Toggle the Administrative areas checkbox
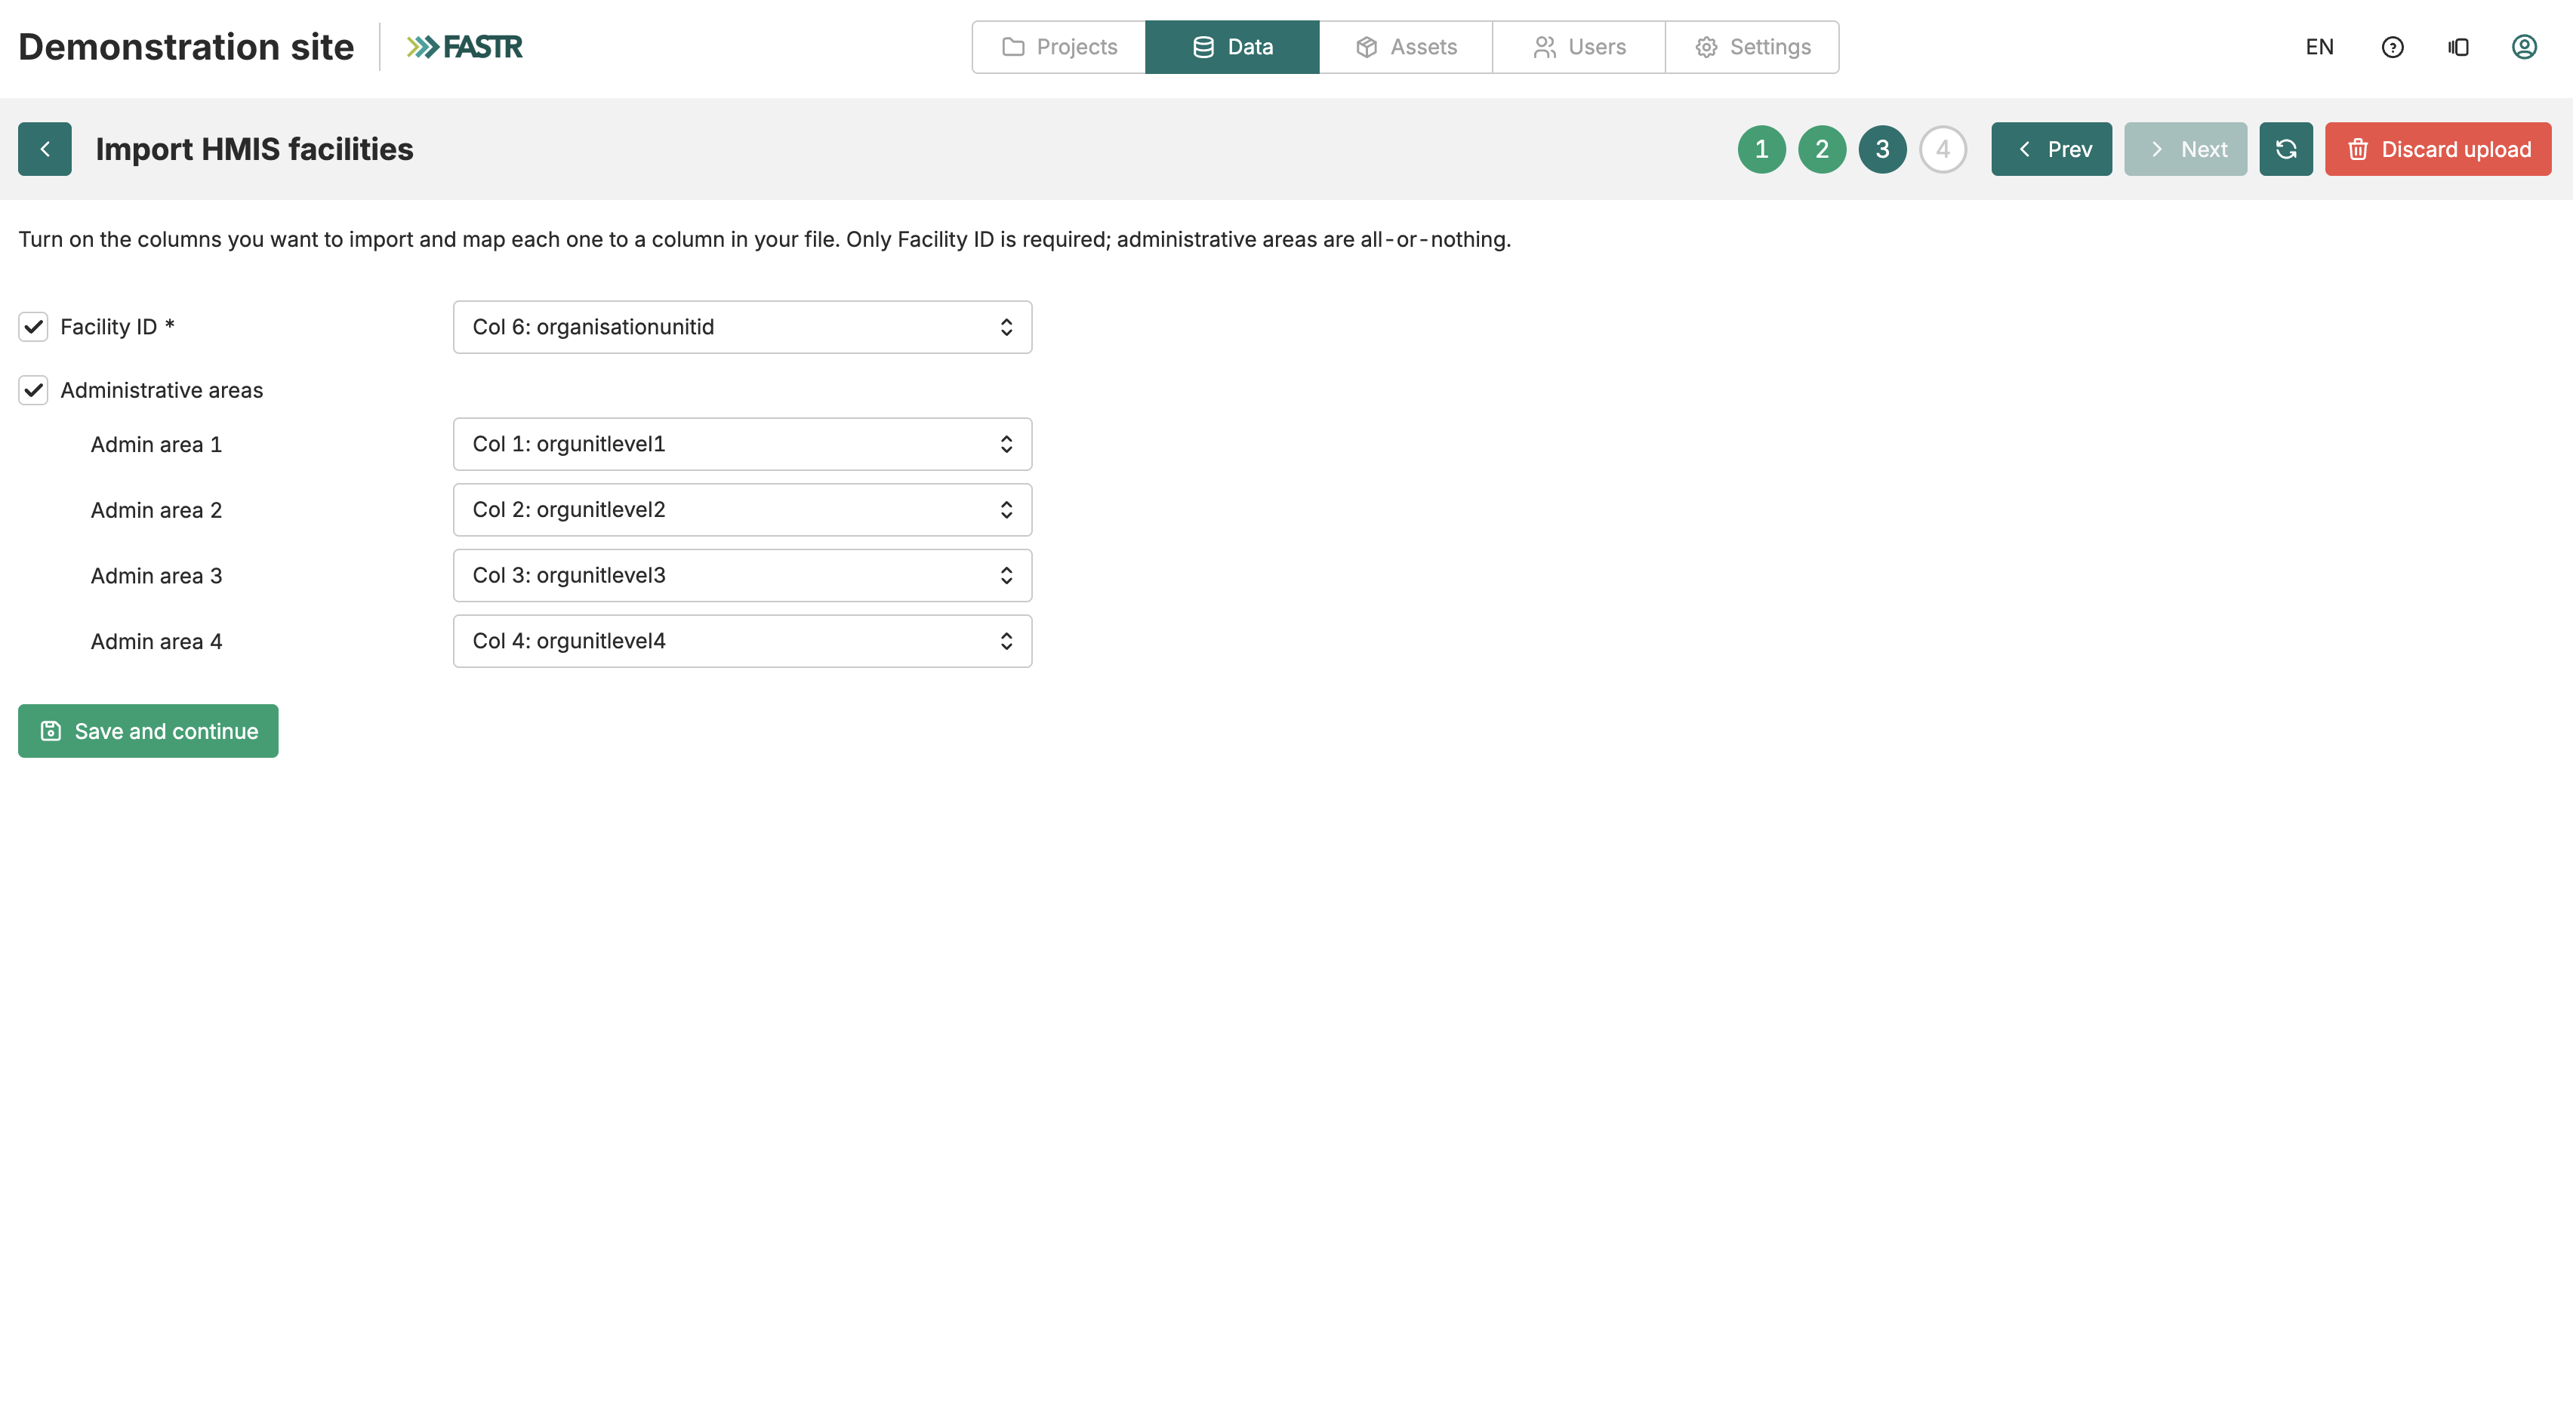This screenshot has width=2573, height=1425. [33, 389]
